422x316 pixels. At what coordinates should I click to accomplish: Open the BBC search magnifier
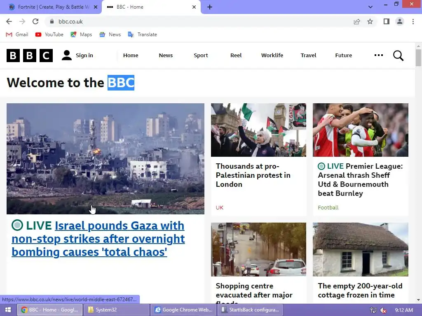(x=398, y=56)
